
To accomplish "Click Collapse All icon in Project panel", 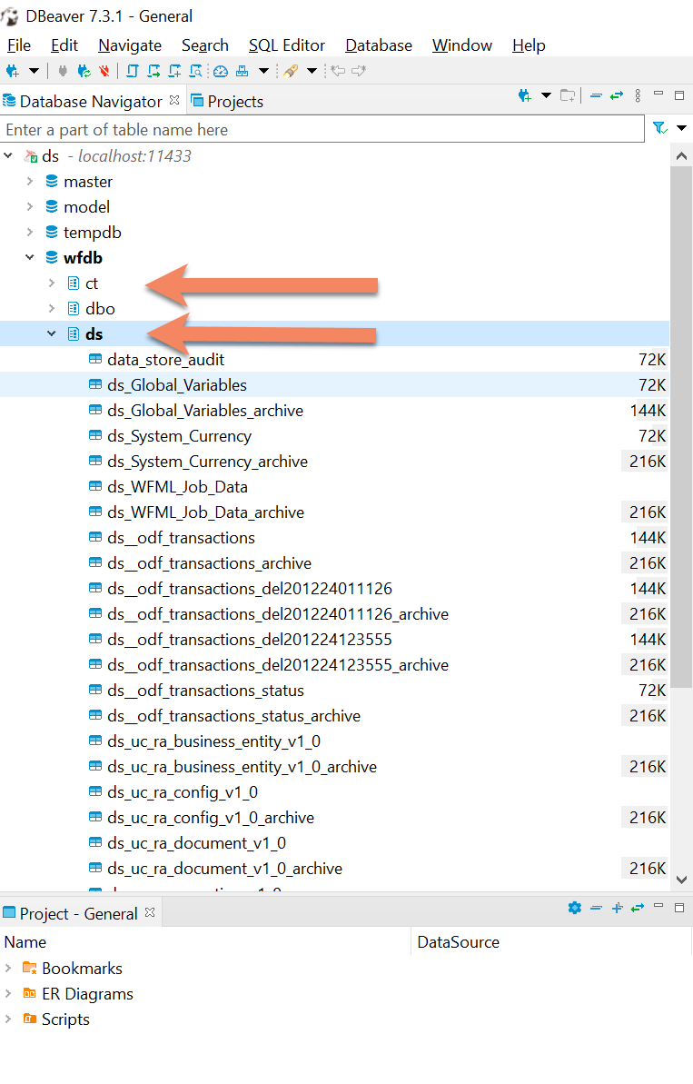I will pos(596,908).
